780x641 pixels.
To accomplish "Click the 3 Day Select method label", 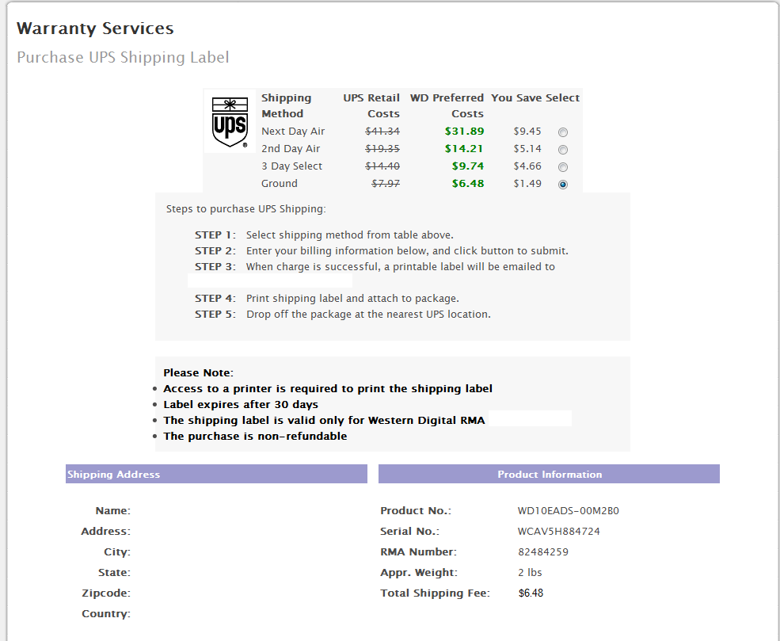I will tap(291, 166).
